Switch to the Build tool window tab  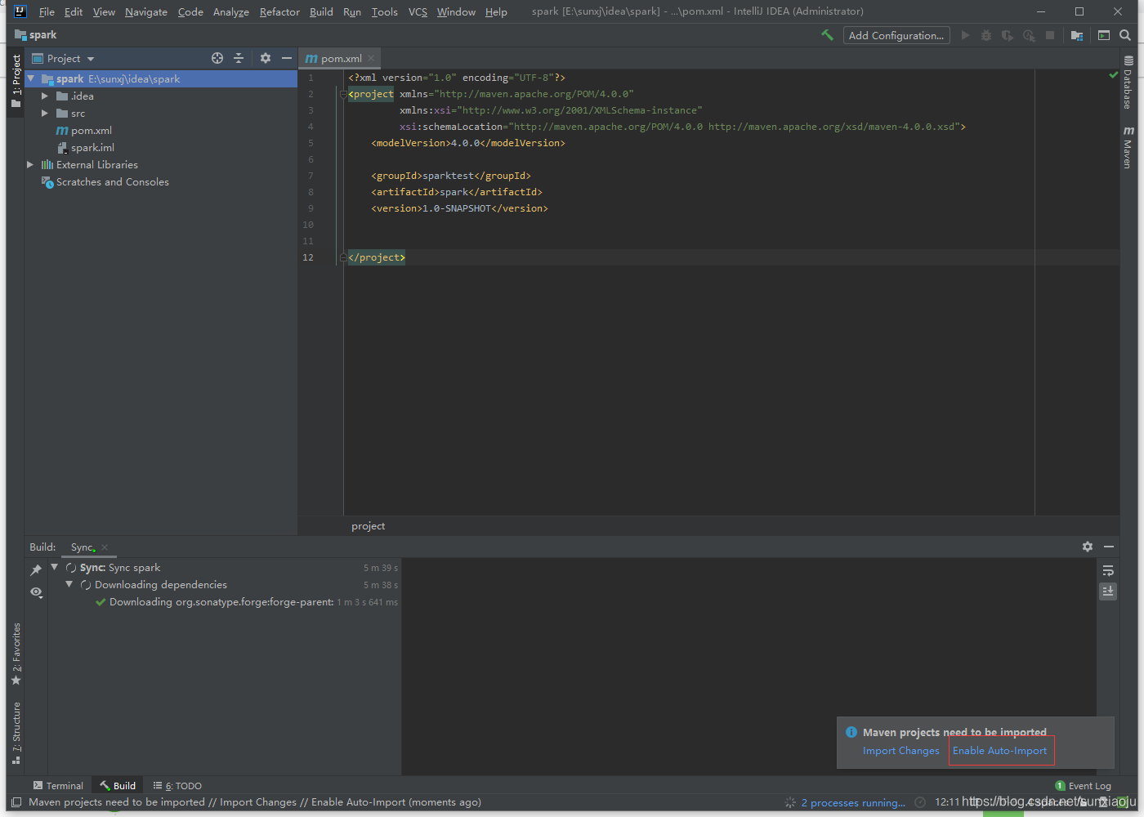click(118, 786)
